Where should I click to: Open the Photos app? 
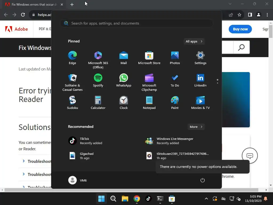pos(175,58)
